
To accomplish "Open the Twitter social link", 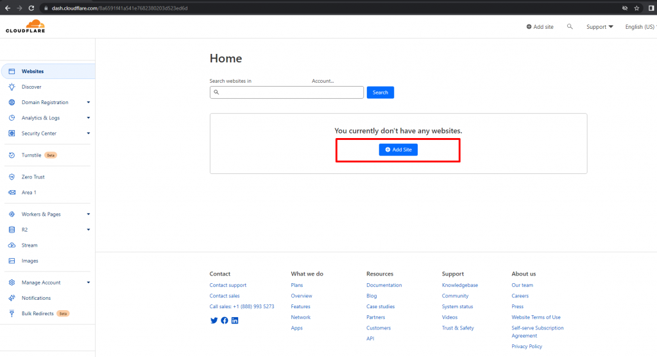I will [x=214, y=320].
